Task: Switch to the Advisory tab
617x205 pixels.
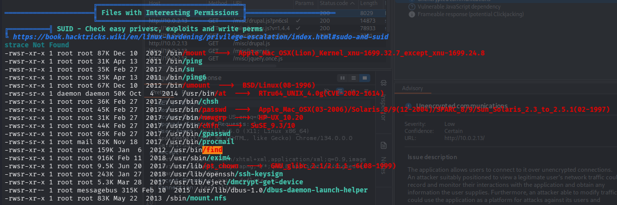Action: click(413, 88)
